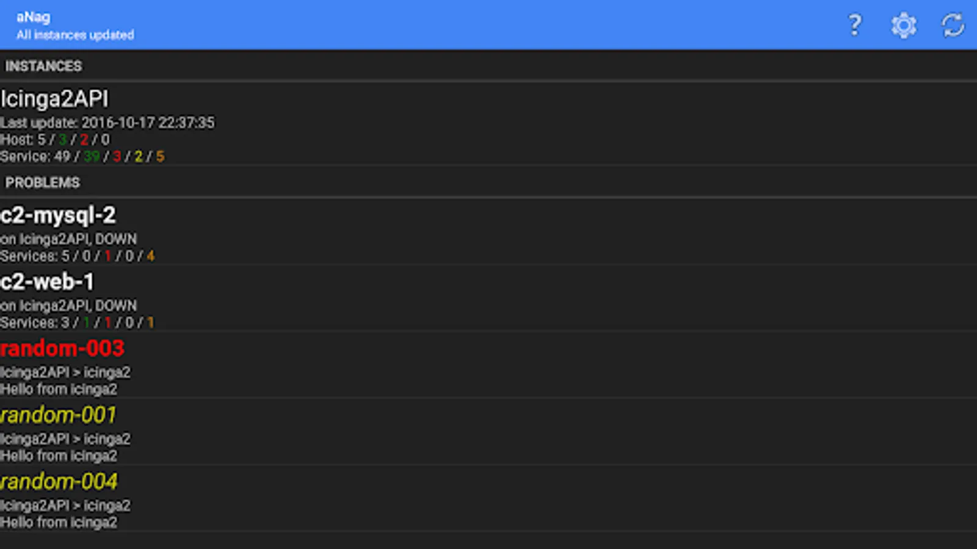Select the Last update timestamp line

tap(107, 123)
